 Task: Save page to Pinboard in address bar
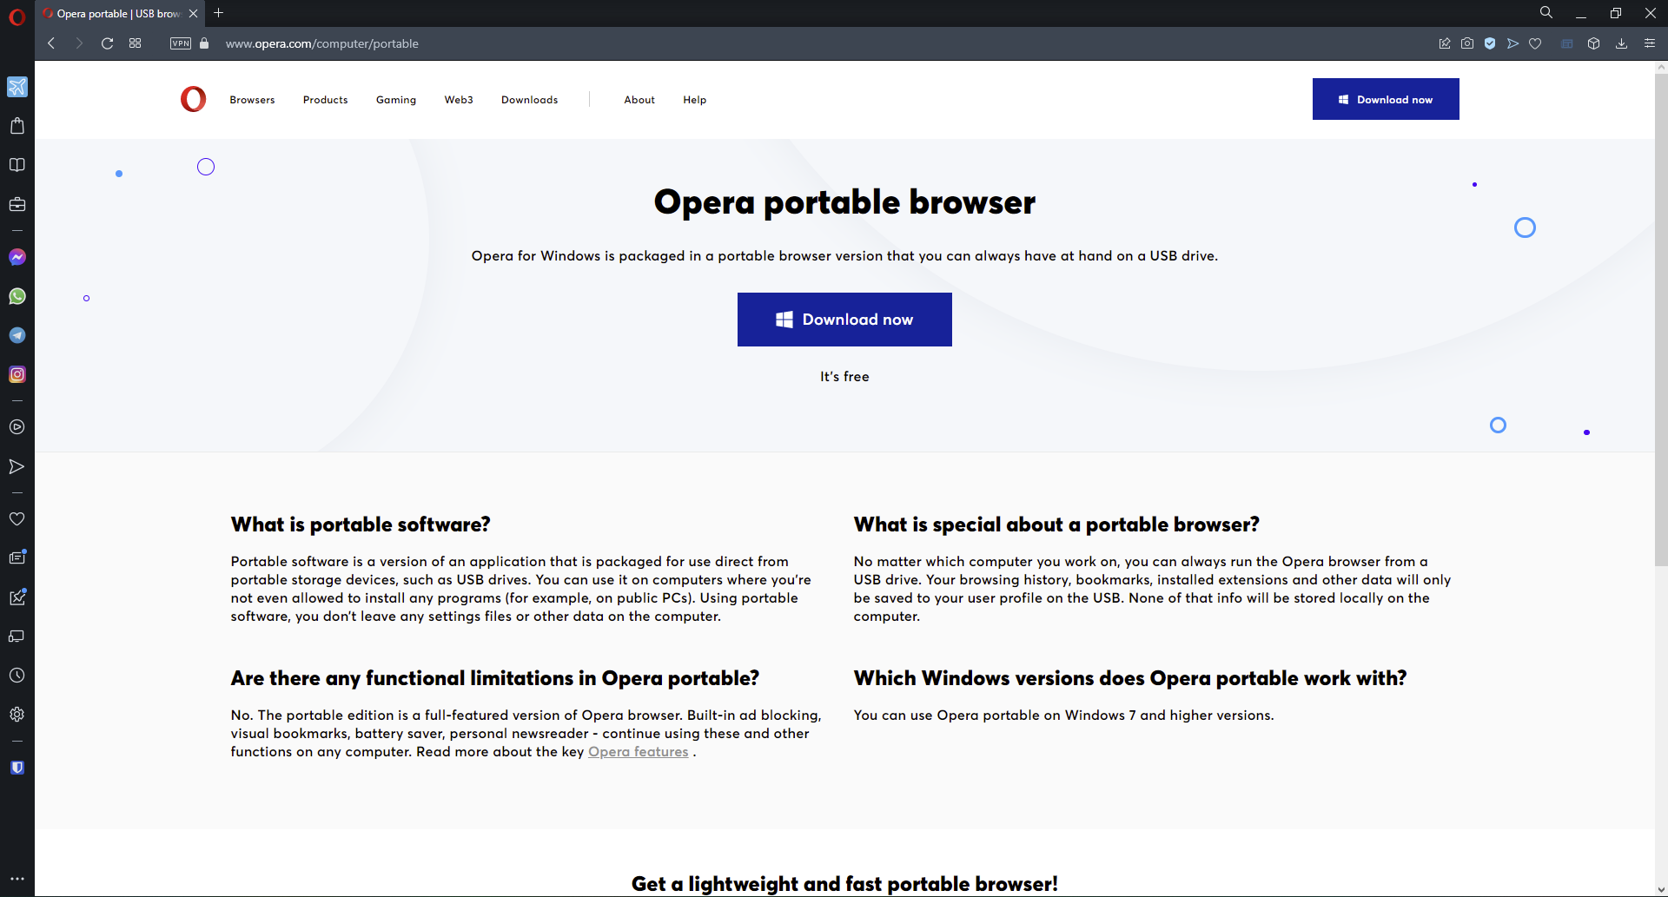[x=1445, y=43]
